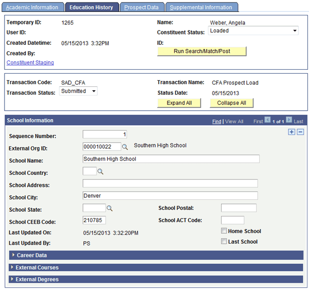Screen dimensions: 309x290
Task: Click the Find link
Action: pyautogui.click(x=217, y=122)
